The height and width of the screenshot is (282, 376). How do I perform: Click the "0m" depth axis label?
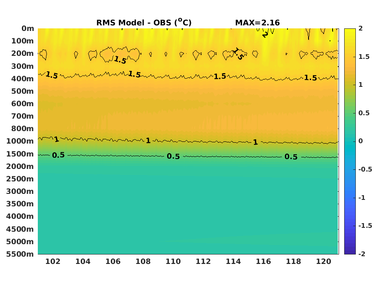coord(28,28)
